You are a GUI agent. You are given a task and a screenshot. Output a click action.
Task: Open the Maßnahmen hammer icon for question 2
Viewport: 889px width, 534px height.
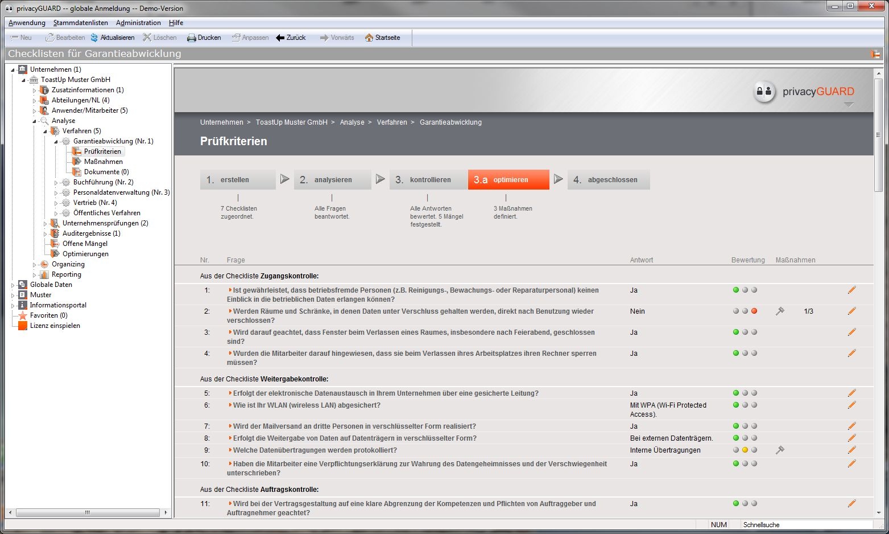point(780,311)
